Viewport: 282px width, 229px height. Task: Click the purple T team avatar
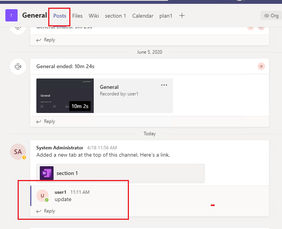(11, 15)
